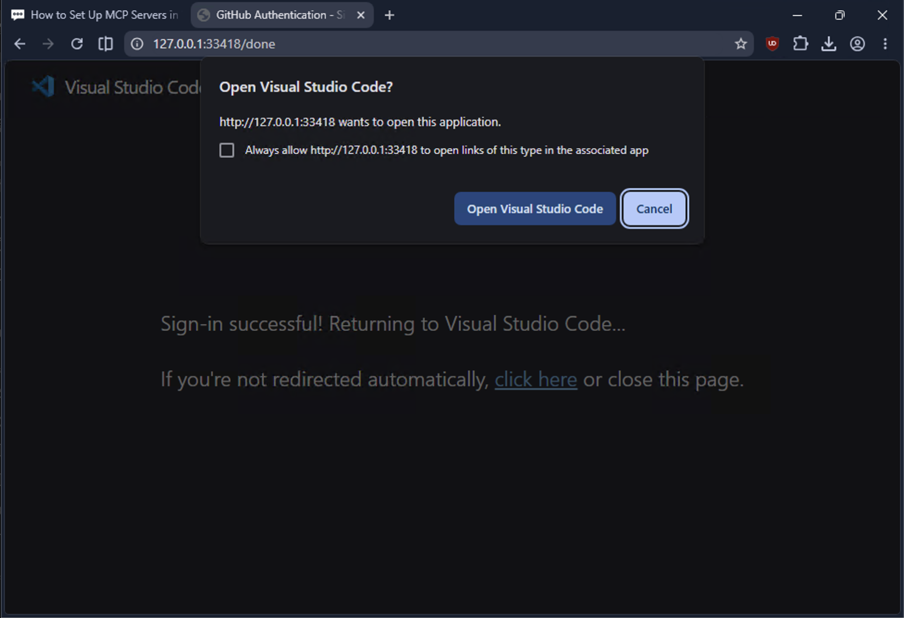Close the GitHub Authentication tab
The image size is (904, 618).
pyautogui.click(x=361, y=15)
